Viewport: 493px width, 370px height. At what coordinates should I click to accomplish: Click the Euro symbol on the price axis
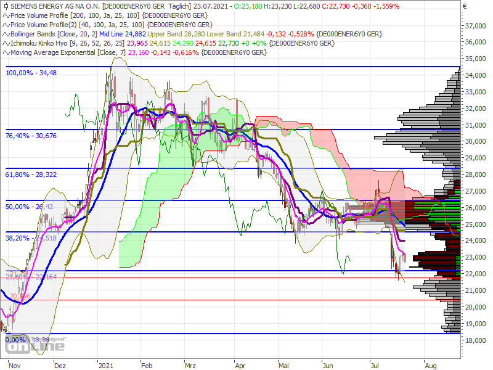coord(463,7)
